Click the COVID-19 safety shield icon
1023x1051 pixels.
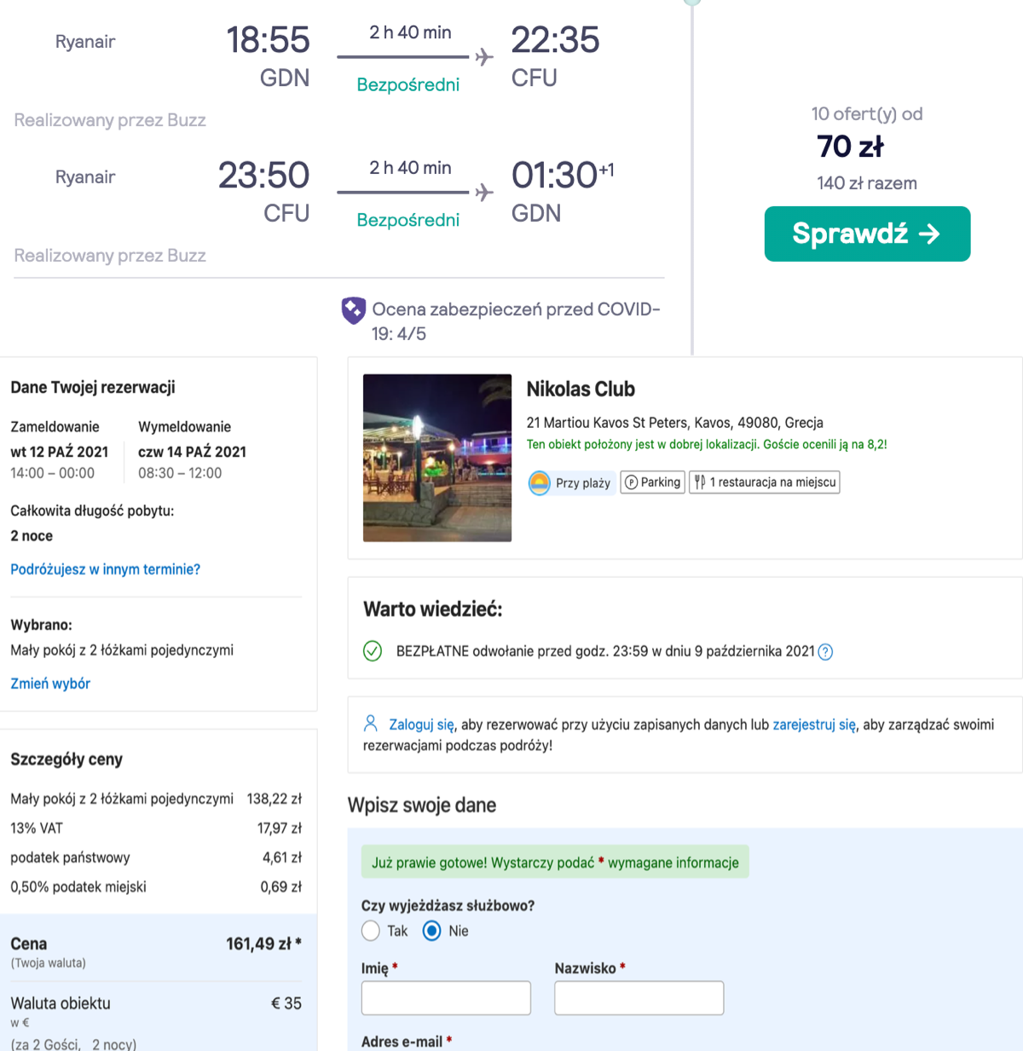click(353, 310)
